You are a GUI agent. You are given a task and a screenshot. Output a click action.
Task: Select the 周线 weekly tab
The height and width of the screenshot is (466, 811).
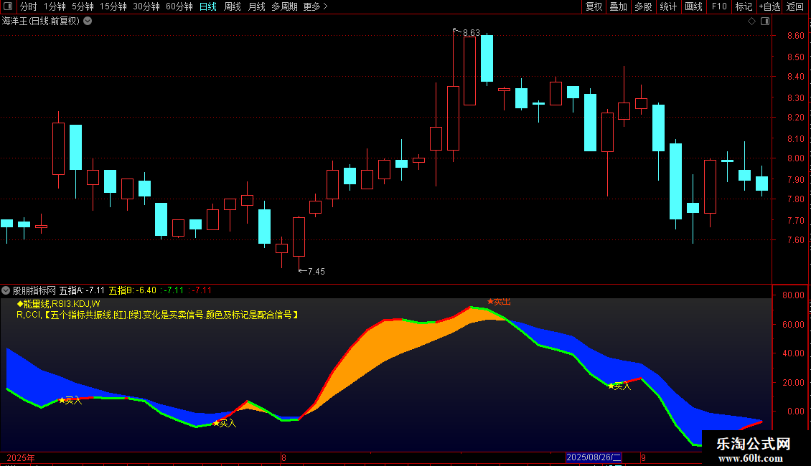[x=233, y=6]
